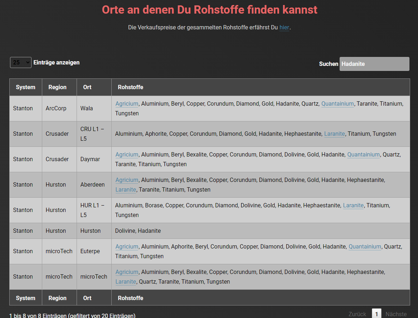Sort table by Rohstoffe column header

coord(261,87)
